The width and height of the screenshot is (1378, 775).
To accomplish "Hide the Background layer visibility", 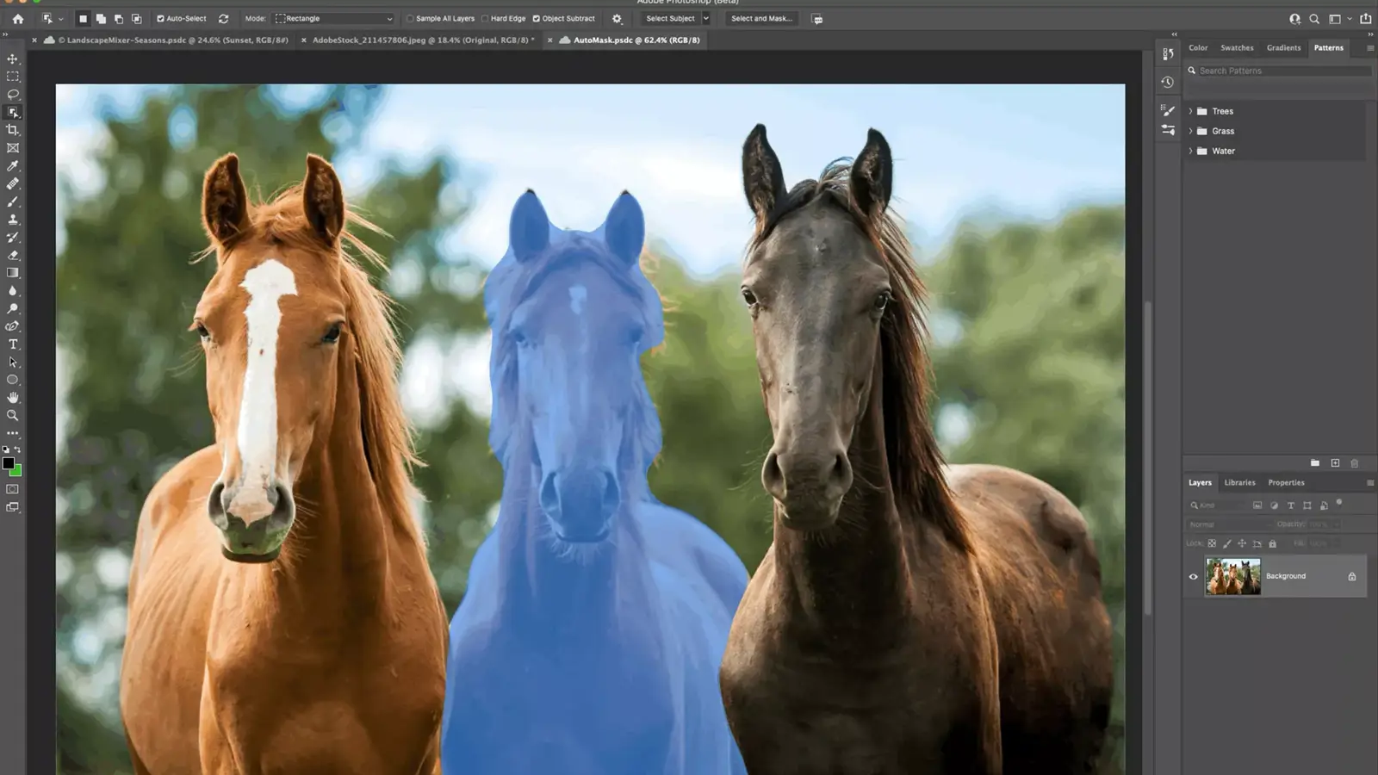I will [x=1193, y=577].
